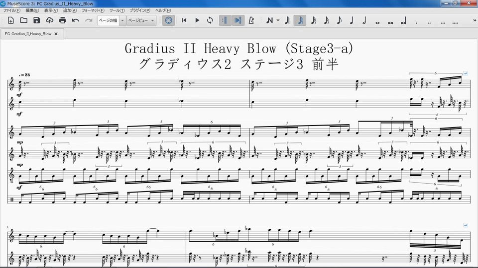Open the フォーマット (Format) menu
This screenshot has height=268, width=478.
point(93,10)
